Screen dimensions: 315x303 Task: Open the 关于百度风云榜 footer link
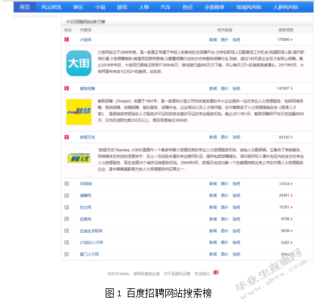pyautogui.click(x=177, y=274)
